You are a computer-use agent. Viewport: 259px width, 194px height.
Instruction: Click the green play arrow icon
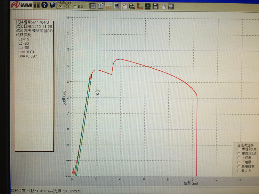coord(148,6)
